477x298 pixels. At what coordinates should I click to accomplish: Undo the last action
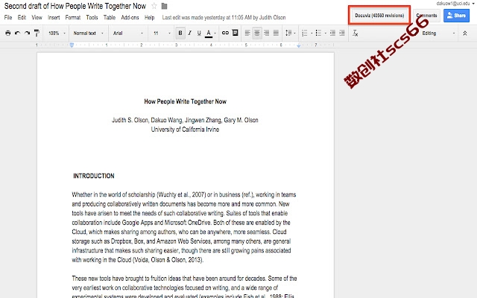17,33
